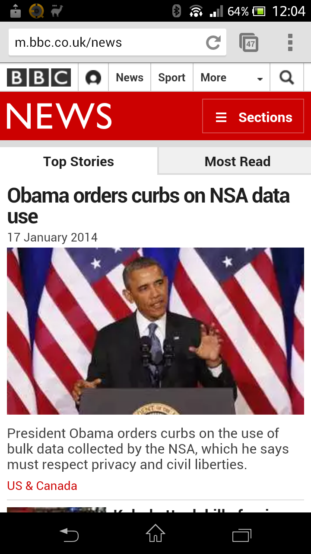Reload the page with the refresh icon
The image size is (311, 554).
[213, 42]
